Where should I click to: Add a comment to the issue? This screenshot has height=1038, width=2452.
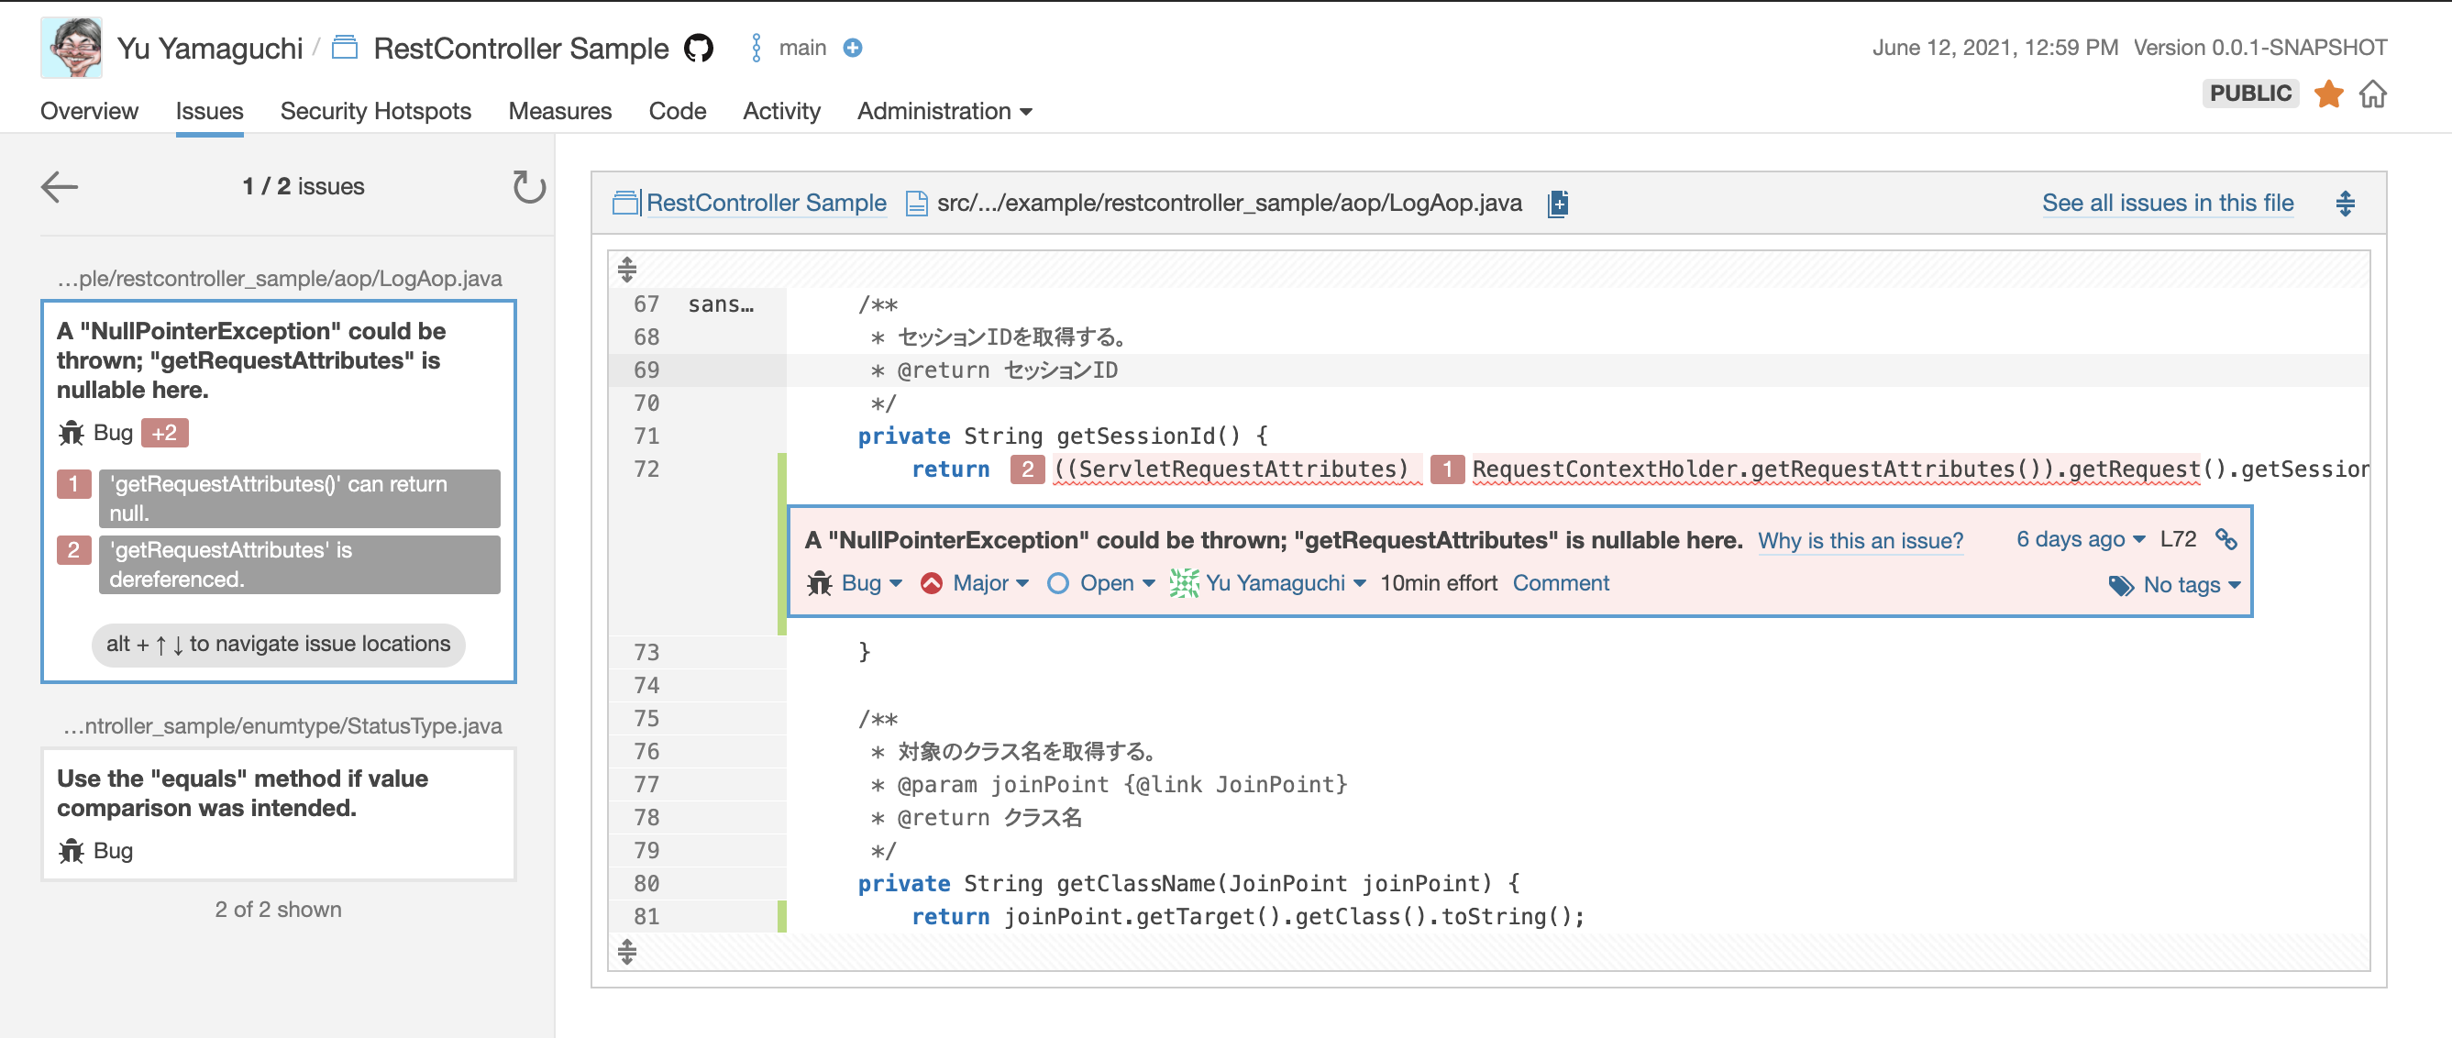(1560, 582)
